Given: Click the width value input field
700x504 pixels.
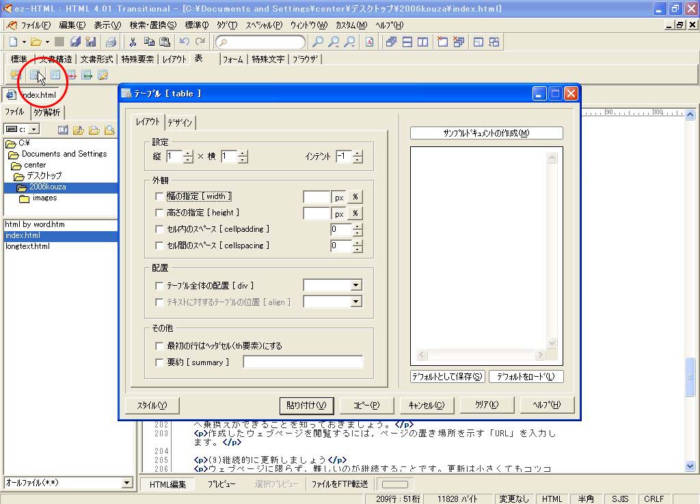Looking at the screenshot, I should click(317, 197).
